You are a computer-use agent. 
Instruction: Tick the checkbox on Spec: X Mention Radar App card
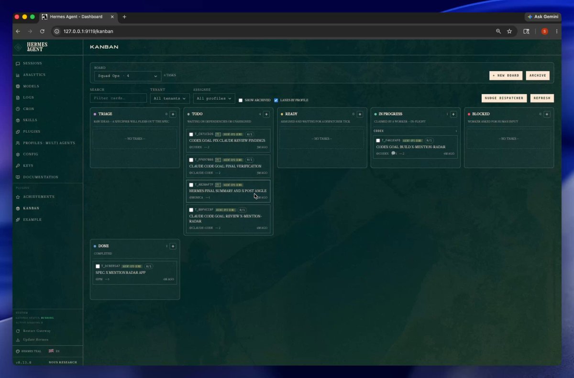pos(98,266)
